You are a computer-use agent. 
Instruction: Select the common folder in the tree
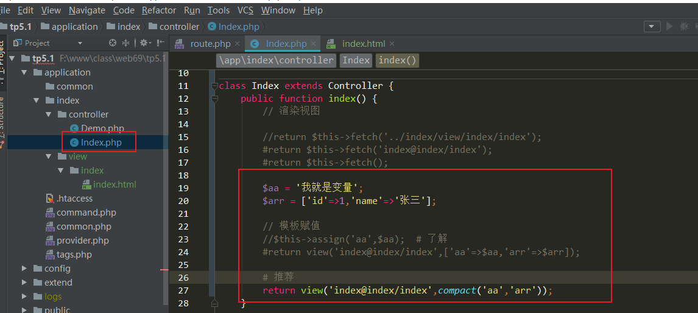point(69,86)
